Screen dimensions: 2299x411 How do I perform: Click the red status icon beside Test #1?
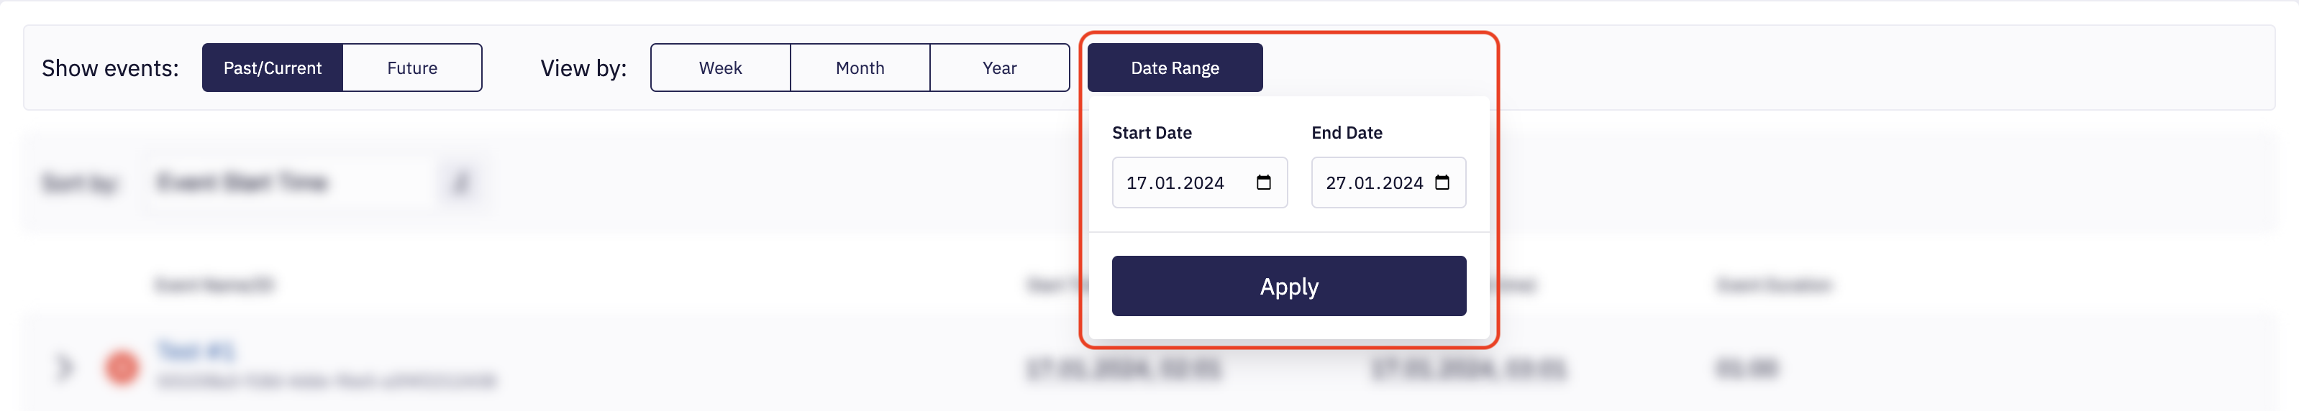pos(122,367)
